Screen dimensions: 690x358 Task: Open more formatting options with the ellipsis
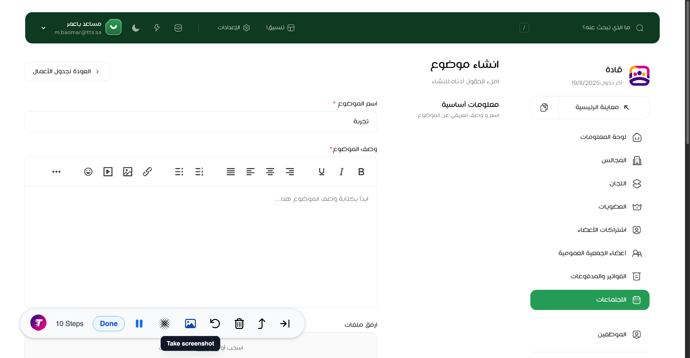pos(56,172)
